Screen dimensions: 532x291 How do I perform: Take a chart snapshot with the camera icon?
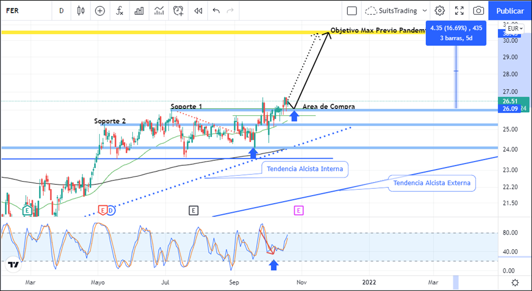tap(478, 10)
